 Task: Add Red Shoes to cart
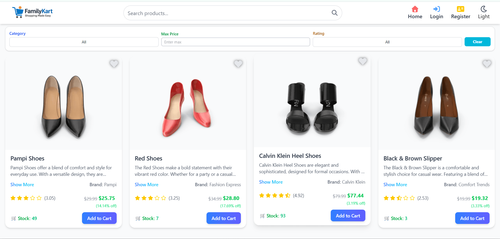[x=223, y=218]
